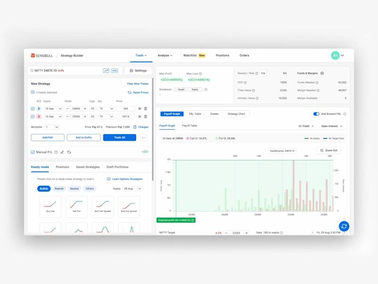
Task: Click the Reward / Risk help icon
Action: [x=257, y=73]
